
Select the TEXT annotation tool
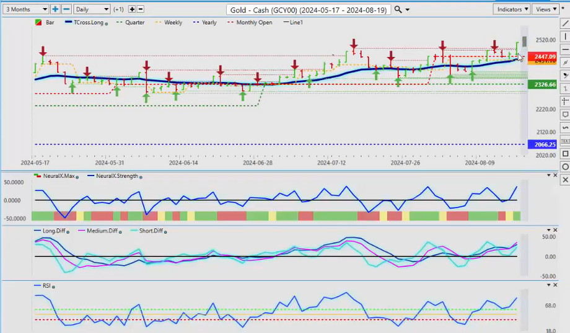[x=564, y=141]
